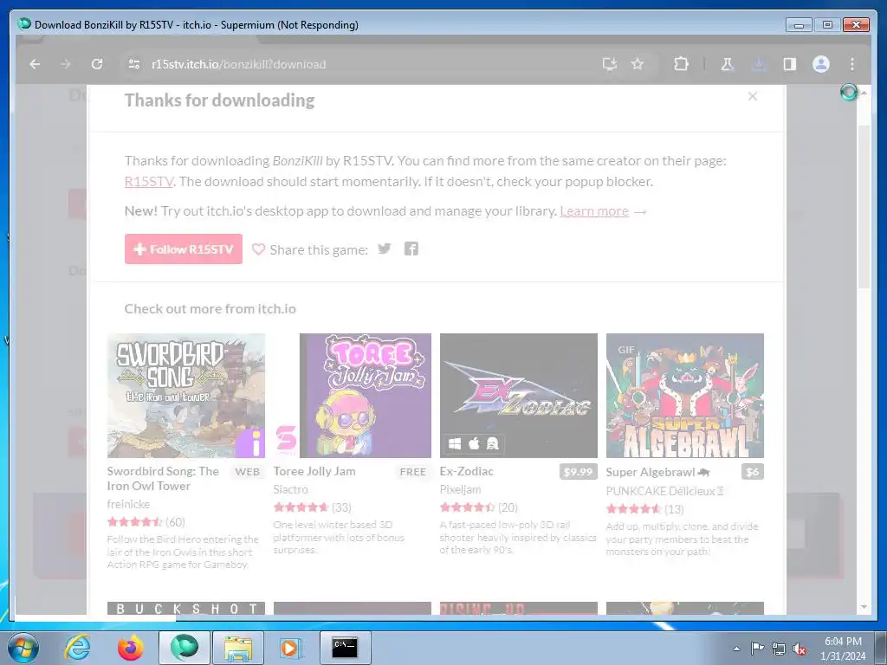Click the Buckshot game thumbnail at bottom
The height and width of the screenshot is (665, 887).
click(x=186, y=608)
